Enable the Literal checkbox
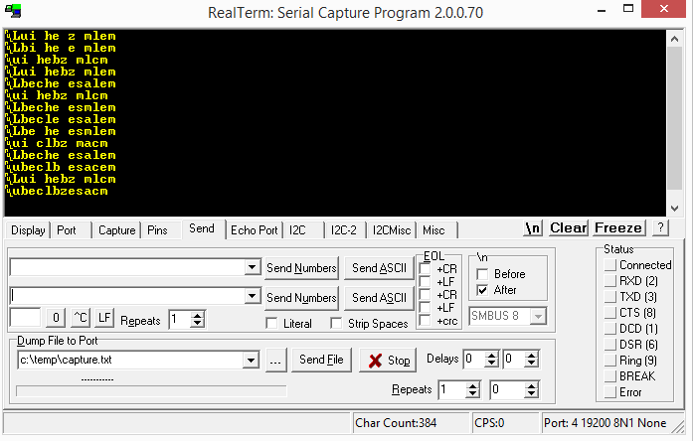This screenshot has height=441, width=693. coord(271,323)
